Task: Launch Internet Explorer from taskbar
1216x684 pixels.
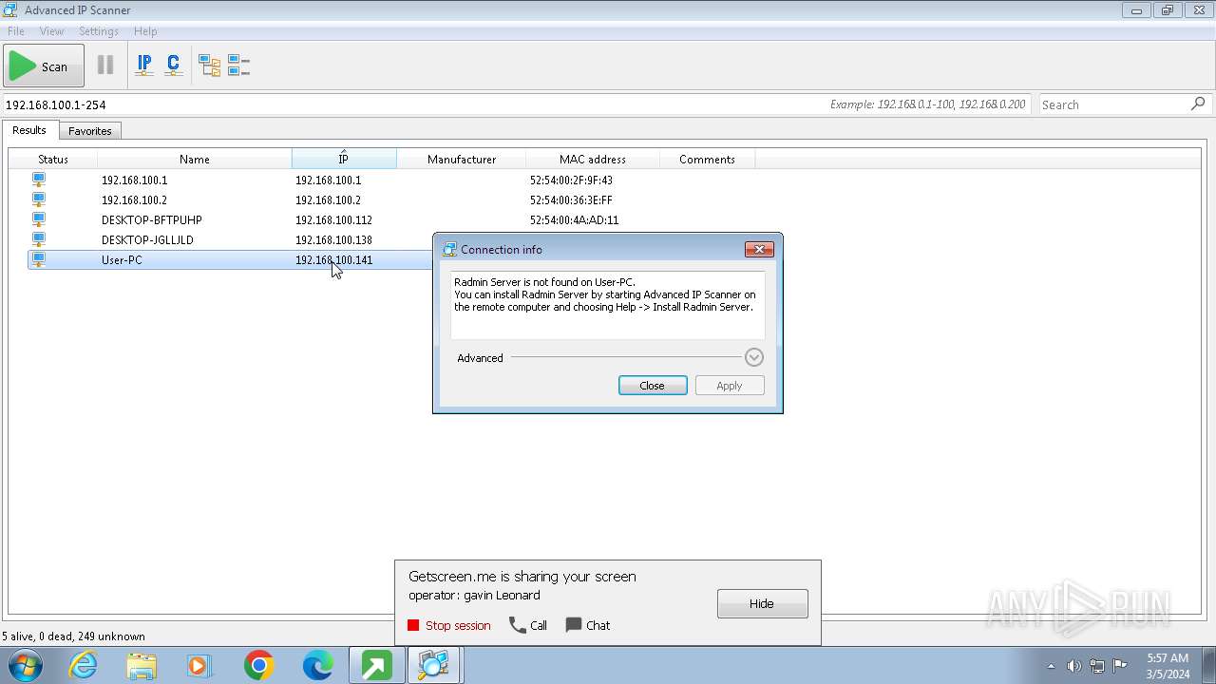Action: pyautogui.click(x=84, y=665)
